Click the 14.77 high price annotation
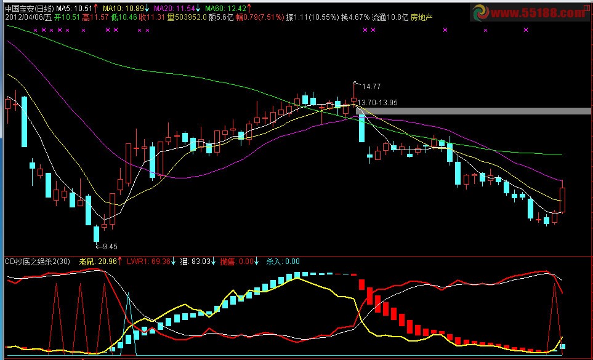The height and width of the screenshot is (360, 593). 371,87
